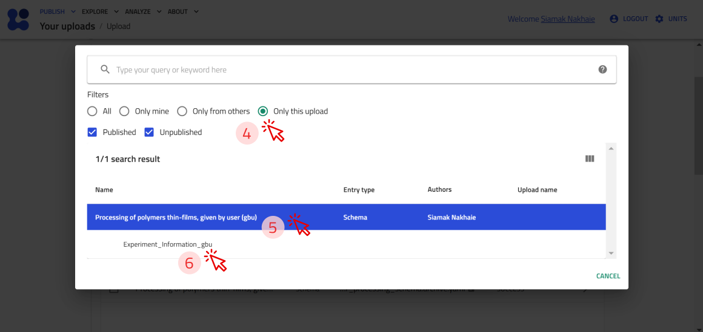The height and width of the screenshot is (332, 703).
Task: Select the Processing of polymers thin-films row
Action: click(x=347, y=217)
